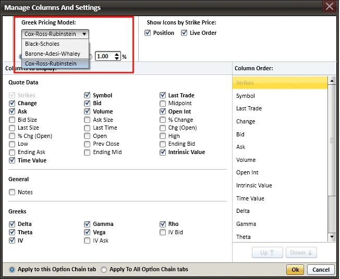340x279 pixels.
Task: Enable IV Ask Greek column
Action: coord(88,240)
